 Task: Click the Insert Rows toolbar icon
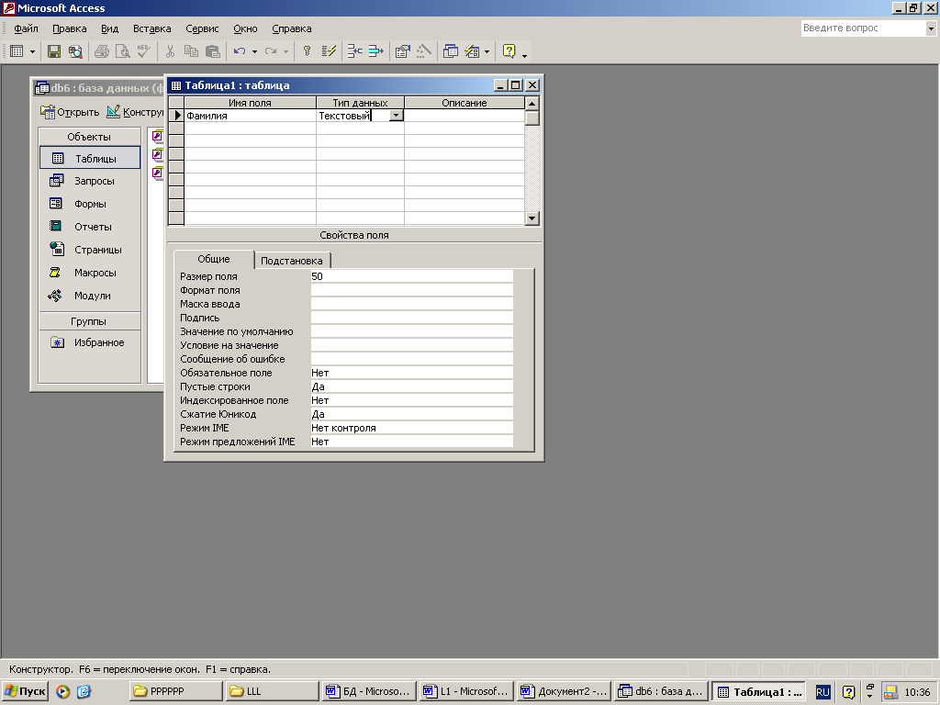(x=355, y=51)
